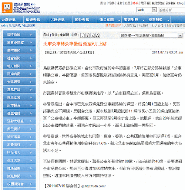Click the arrow icon beside 股市投資

[x=31, y=105]
